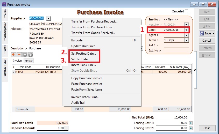Click the plus icon beside Landing Cost 1
This screenshot has height=134, width=219.
coord(191,123)
